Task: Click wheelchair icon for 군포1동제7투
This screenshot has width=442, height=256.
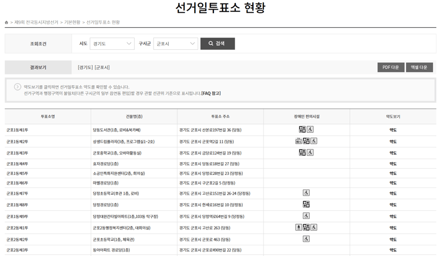Action: click(306, 193)
